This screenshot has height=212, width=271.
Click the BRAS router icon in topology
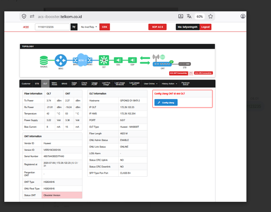tap(61, 61)
